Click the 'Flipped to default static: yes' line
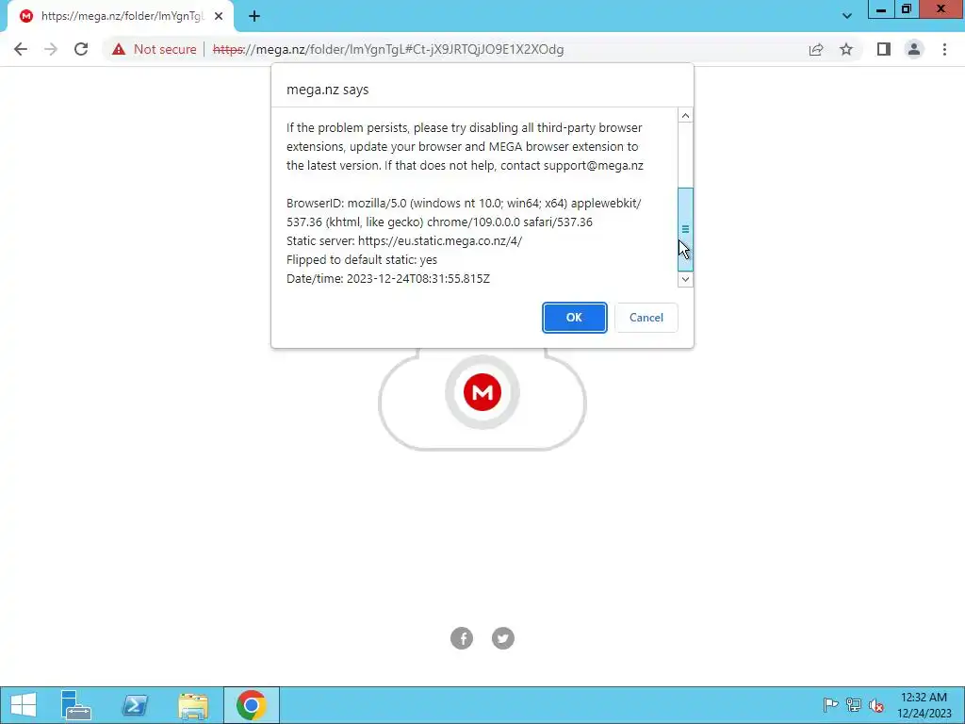This screenshot has width=965, height=724. click(x=362, y=260)
